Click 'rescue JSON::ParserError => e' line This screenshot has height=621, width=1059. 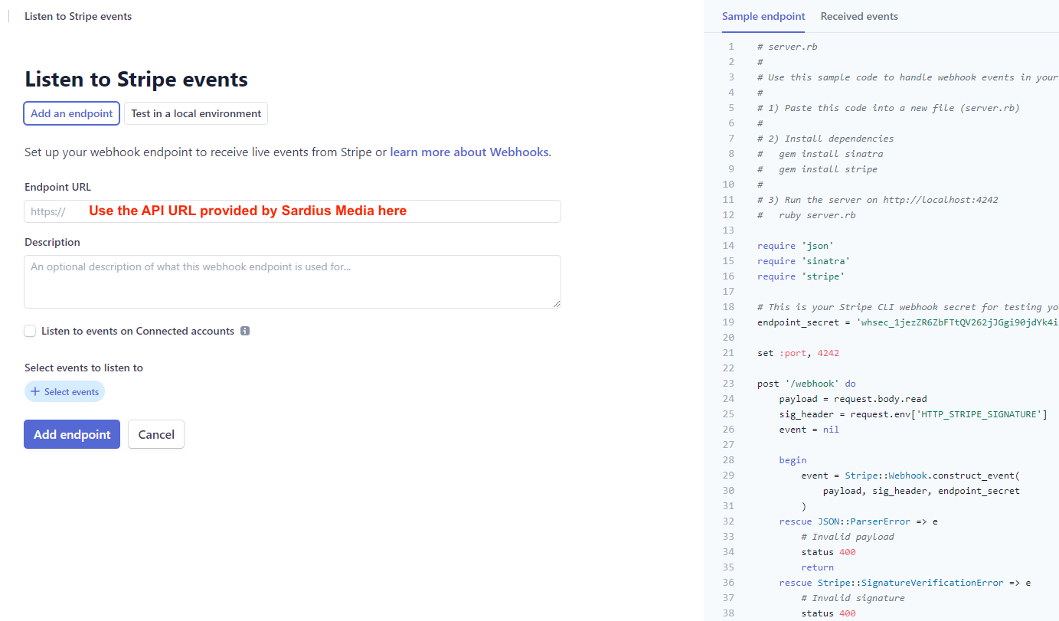[858, 521]
